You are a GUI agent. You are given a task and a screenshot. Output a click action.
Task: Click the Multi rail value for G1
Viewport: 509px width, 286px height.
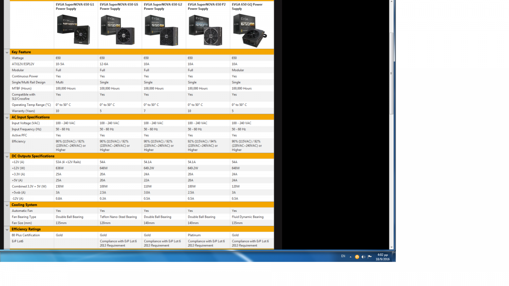coord(59,83)
